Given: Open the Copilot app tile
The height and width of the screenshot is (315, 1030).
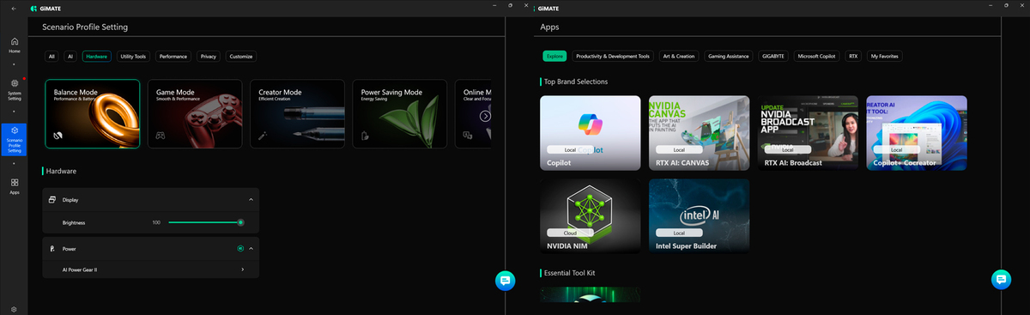Looking at the screenshot, I should tap(591, 133).
